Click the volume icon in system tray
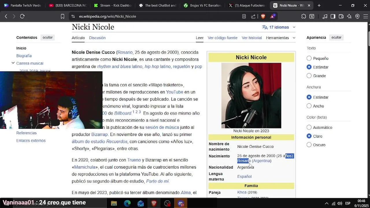Viewport: 370px width, 208px height. [x=340, y=203]
